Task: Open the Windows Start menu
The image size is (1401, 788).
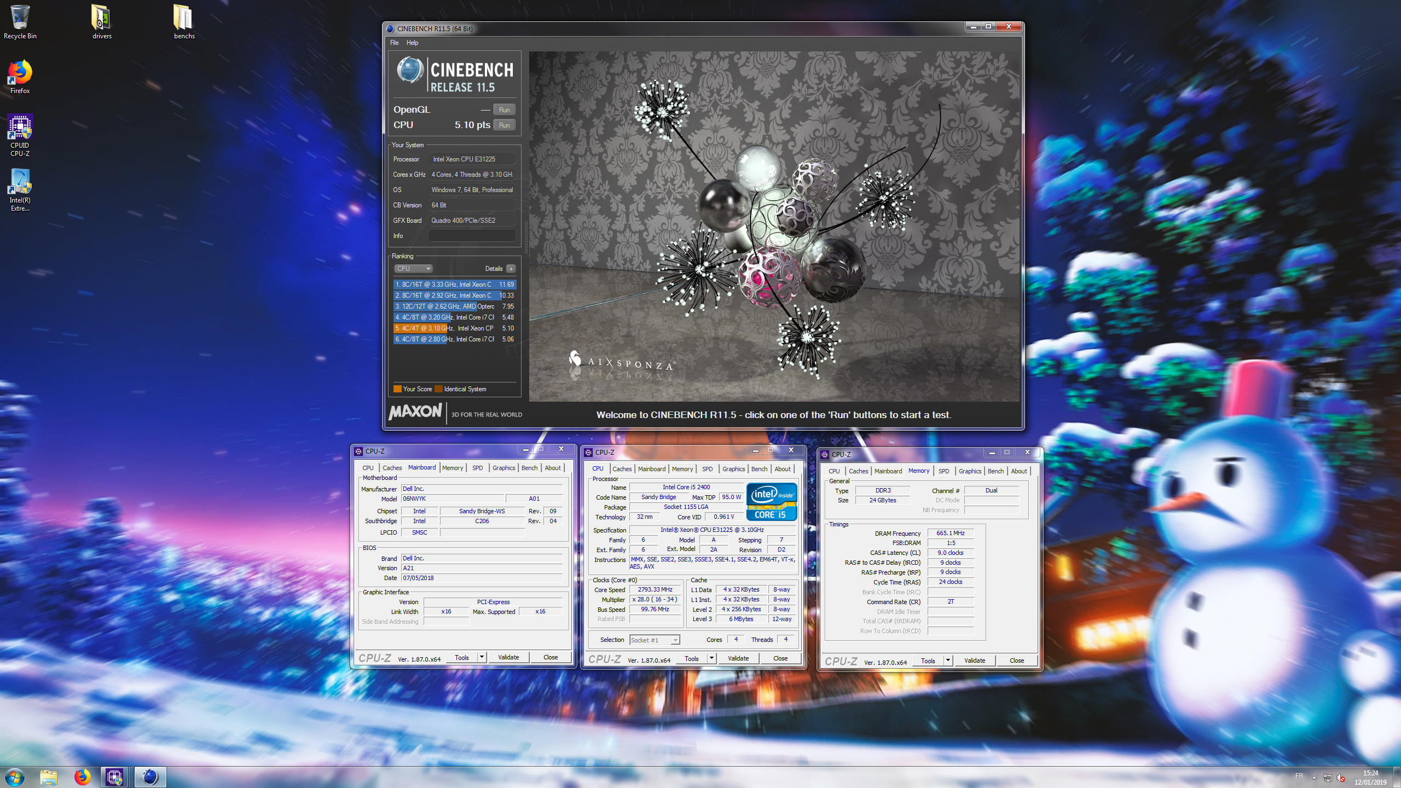Action: pyautogui.click(x=15, y=777)
